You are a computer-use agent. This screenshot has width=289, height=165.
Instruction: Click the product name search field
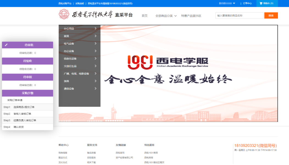(239, 16)
